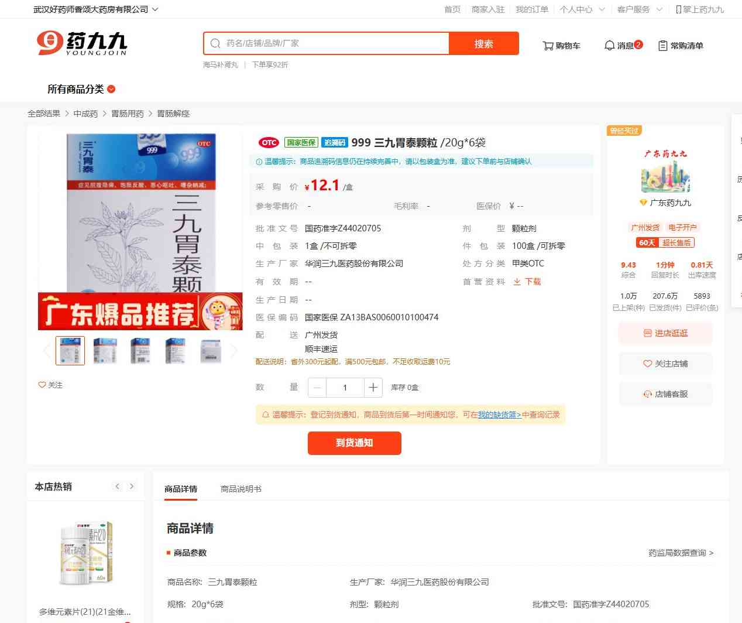Contact 店铺客服 customer service

665,394
